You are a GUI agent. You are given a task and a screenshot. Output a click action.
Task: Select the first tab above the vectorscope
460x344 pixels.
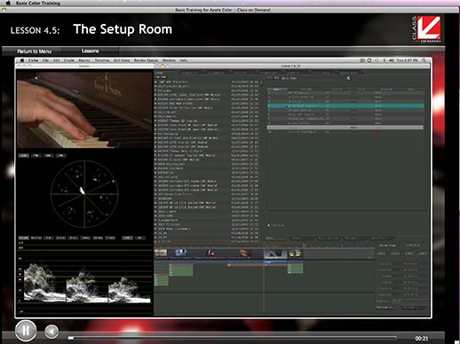tap(24, 155)
